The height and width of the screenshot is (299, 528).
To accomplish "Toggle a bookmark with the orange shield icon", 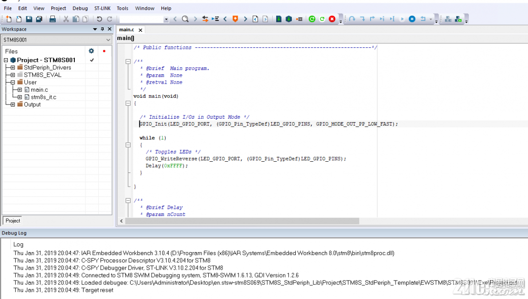I will tap(235, 19).
